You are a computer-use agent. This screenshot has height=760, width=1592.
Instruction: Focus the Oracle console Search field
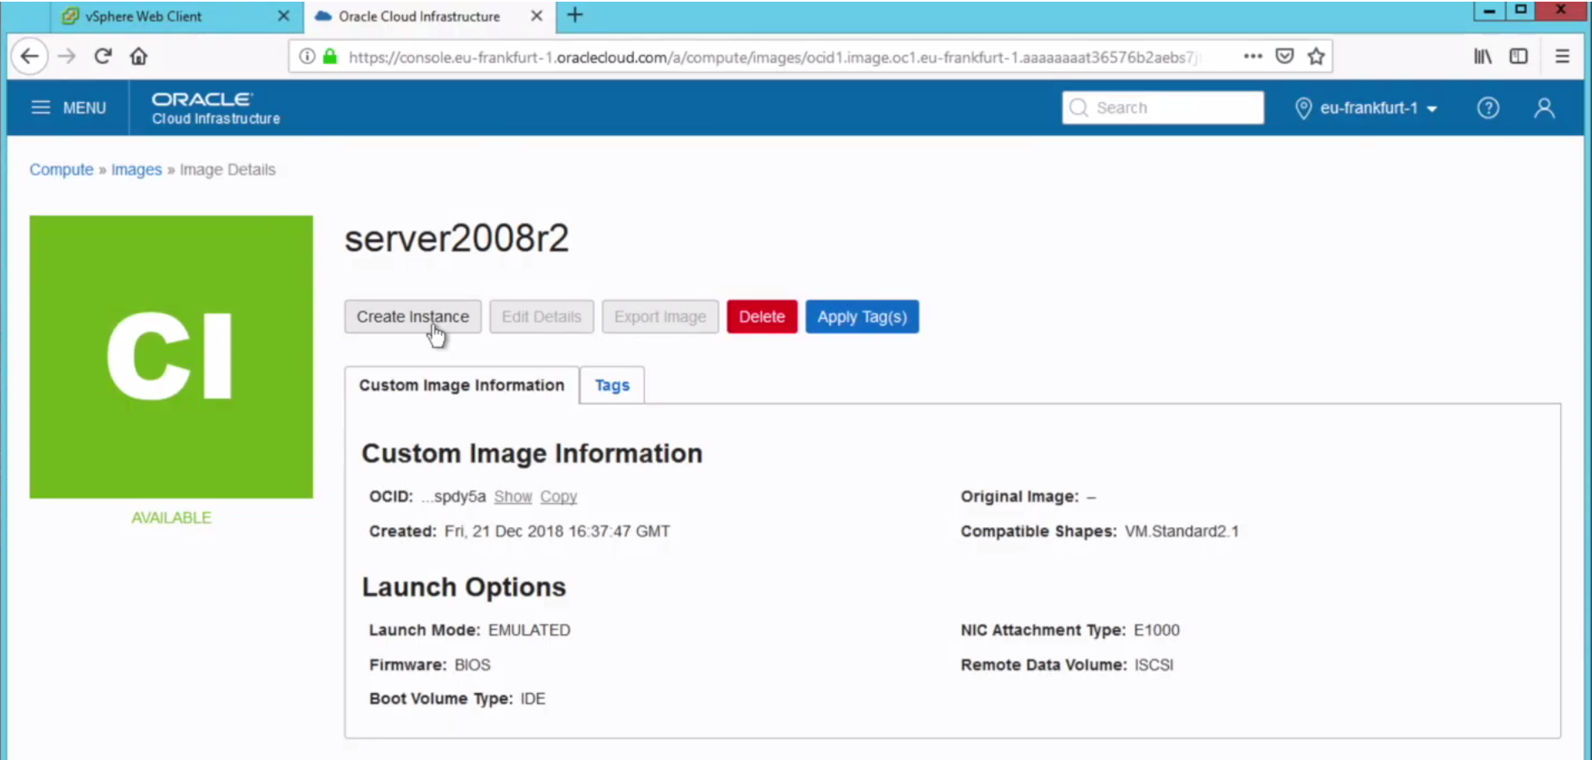[x=1163, y=108]
